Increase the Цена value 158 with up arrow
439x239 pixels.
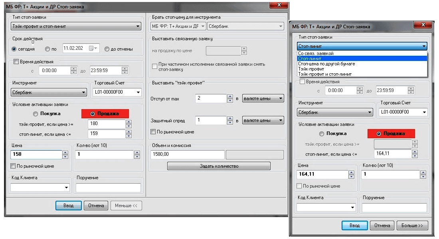pos(65,152)
